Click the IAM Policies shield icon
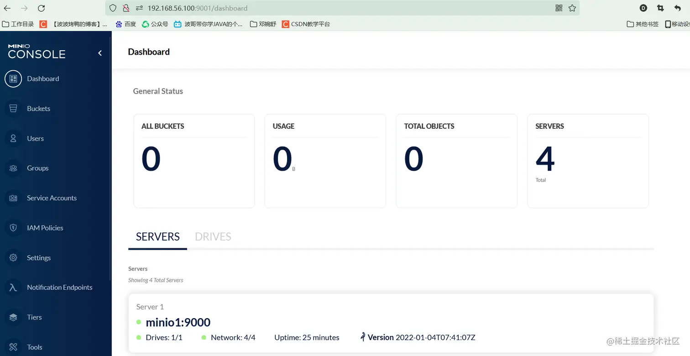The height and width of the screenshot is (356, 690). coord(13,228)
